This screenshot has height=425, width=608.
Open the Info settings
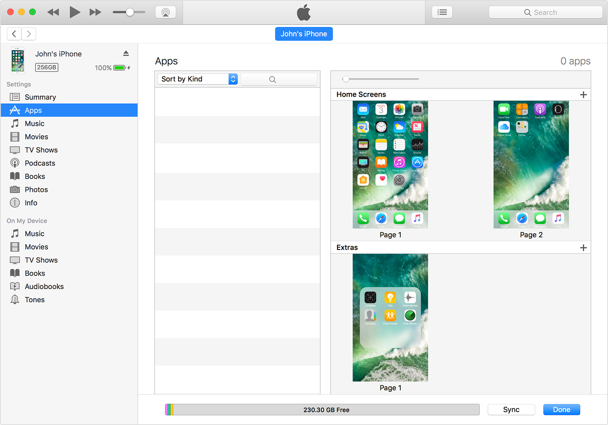point(69,203)
